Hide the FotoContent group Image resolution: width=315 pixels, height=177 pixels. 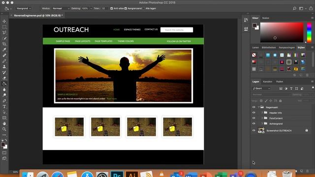click(x=254, y=118)
